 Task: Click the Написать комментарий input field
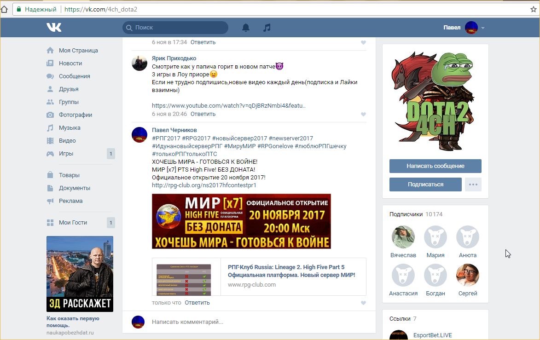coord(258,322)
